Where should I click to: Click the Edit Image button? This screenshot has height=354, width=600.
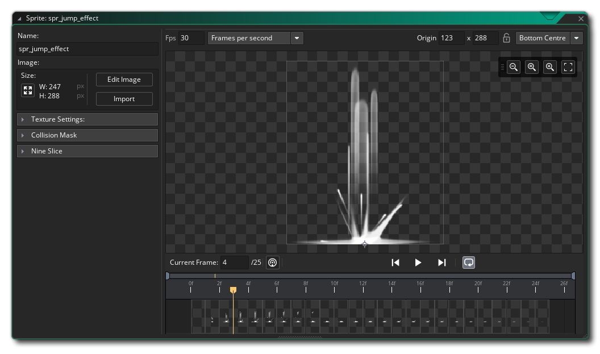(124, 80)
